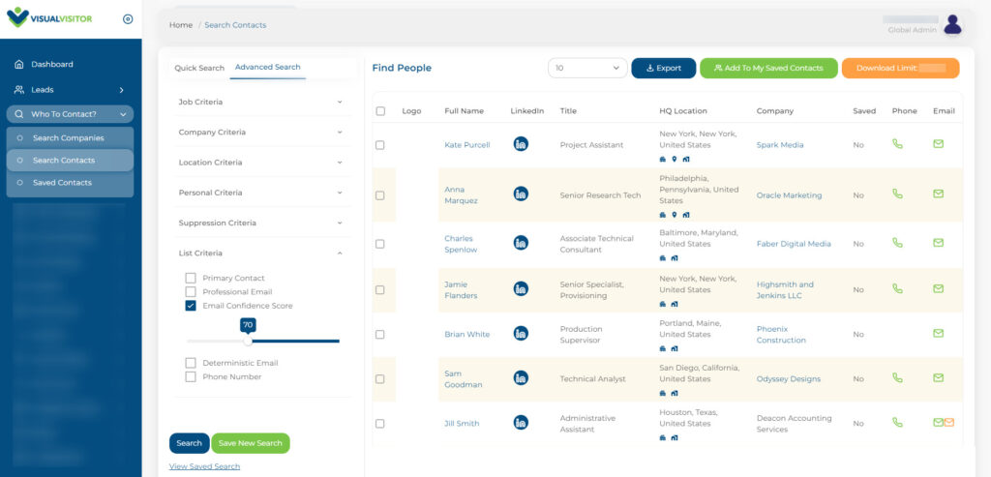The height and width of the screenshot is (477, 991).
Task: Switch to the Quick Search tab
Action: (x=199, y=68)
